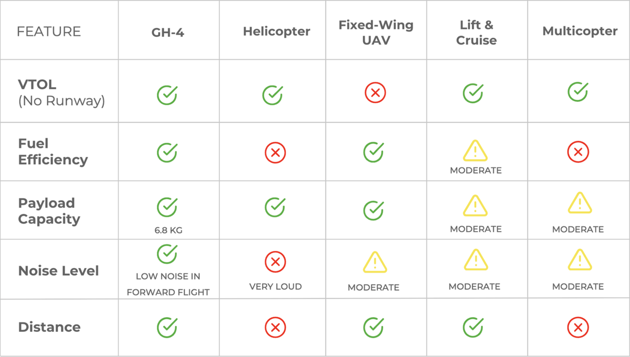Click the Multicopter Distance red cross
This screenshot has width=630, height=357.
pos(578,328)
